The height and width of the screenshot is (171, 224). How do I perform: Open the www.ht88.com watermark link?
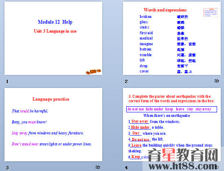pos(183,166)
